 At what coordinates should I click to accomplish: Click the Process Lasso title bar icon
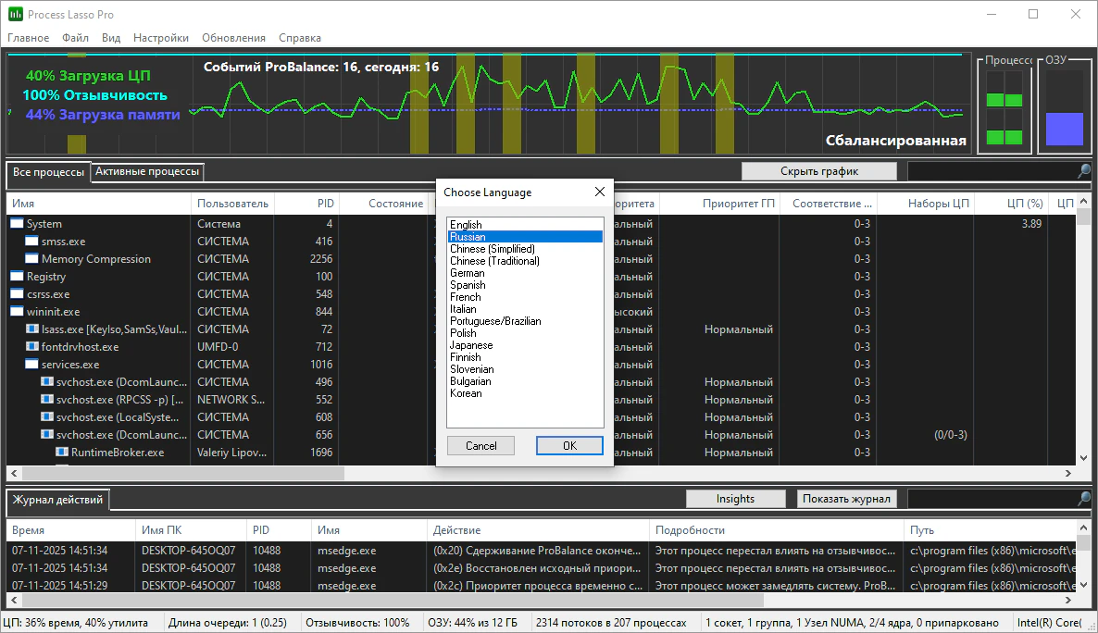point(16,15)
